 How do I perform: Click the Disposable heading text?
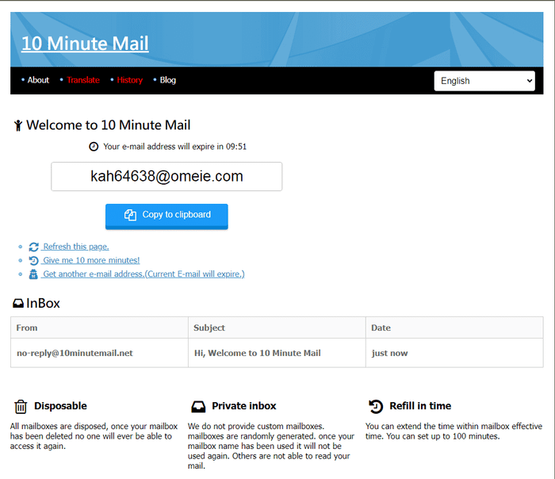point(60,406)
